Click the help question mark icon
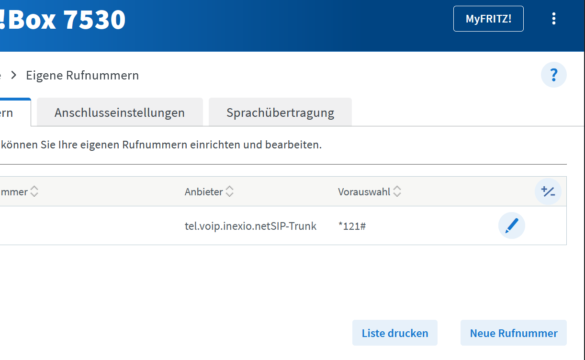Image resolution: width=585 pixels, height=360 pixels. coord(554,75)
